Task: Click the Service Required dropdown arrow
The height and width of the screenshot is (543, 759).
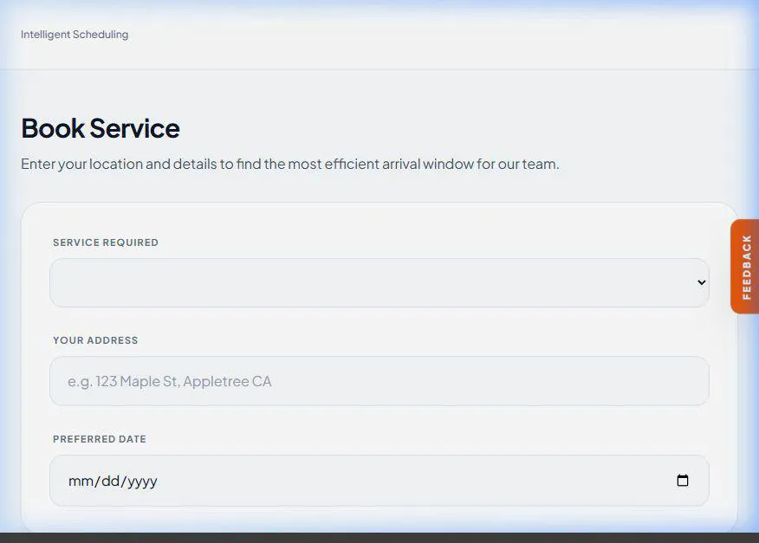Action: tap(701, 282)
